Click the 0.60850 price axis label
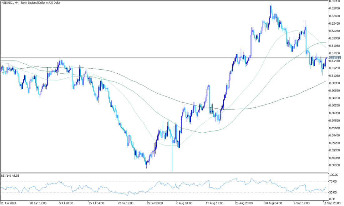The height and width of the screenshot is (206, 344). [335, 83]
